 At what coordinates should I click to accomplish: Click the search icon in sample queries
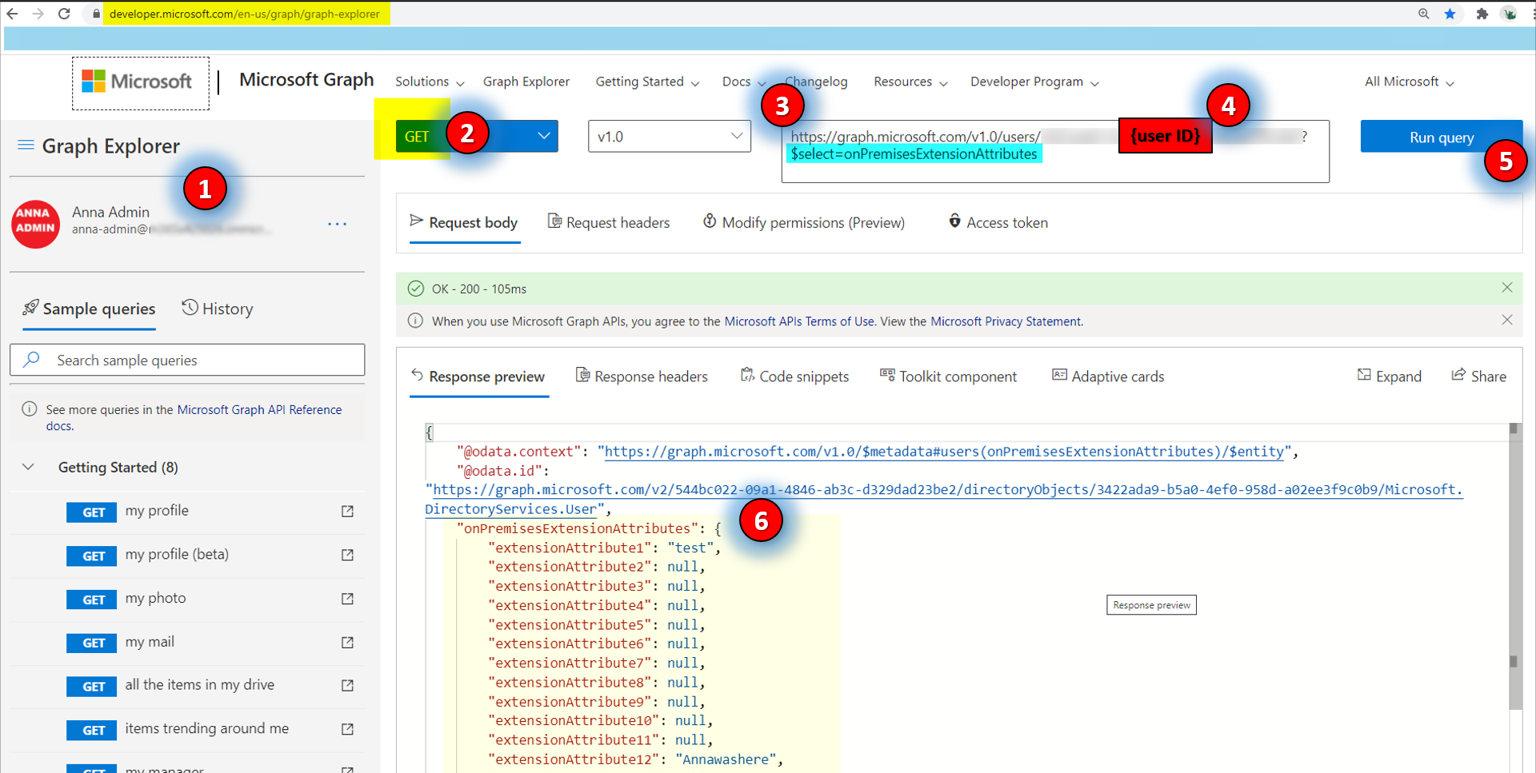point(31,360)
